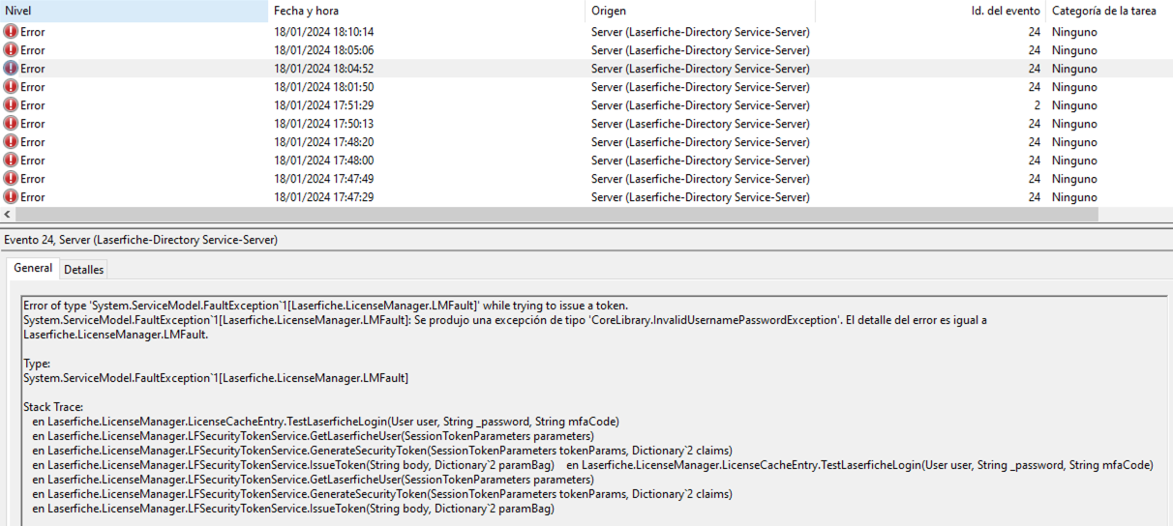Screen dimensions: 1173x526
Task: Select the error icon for the 17:48:00 event
Action: point(11,161)
